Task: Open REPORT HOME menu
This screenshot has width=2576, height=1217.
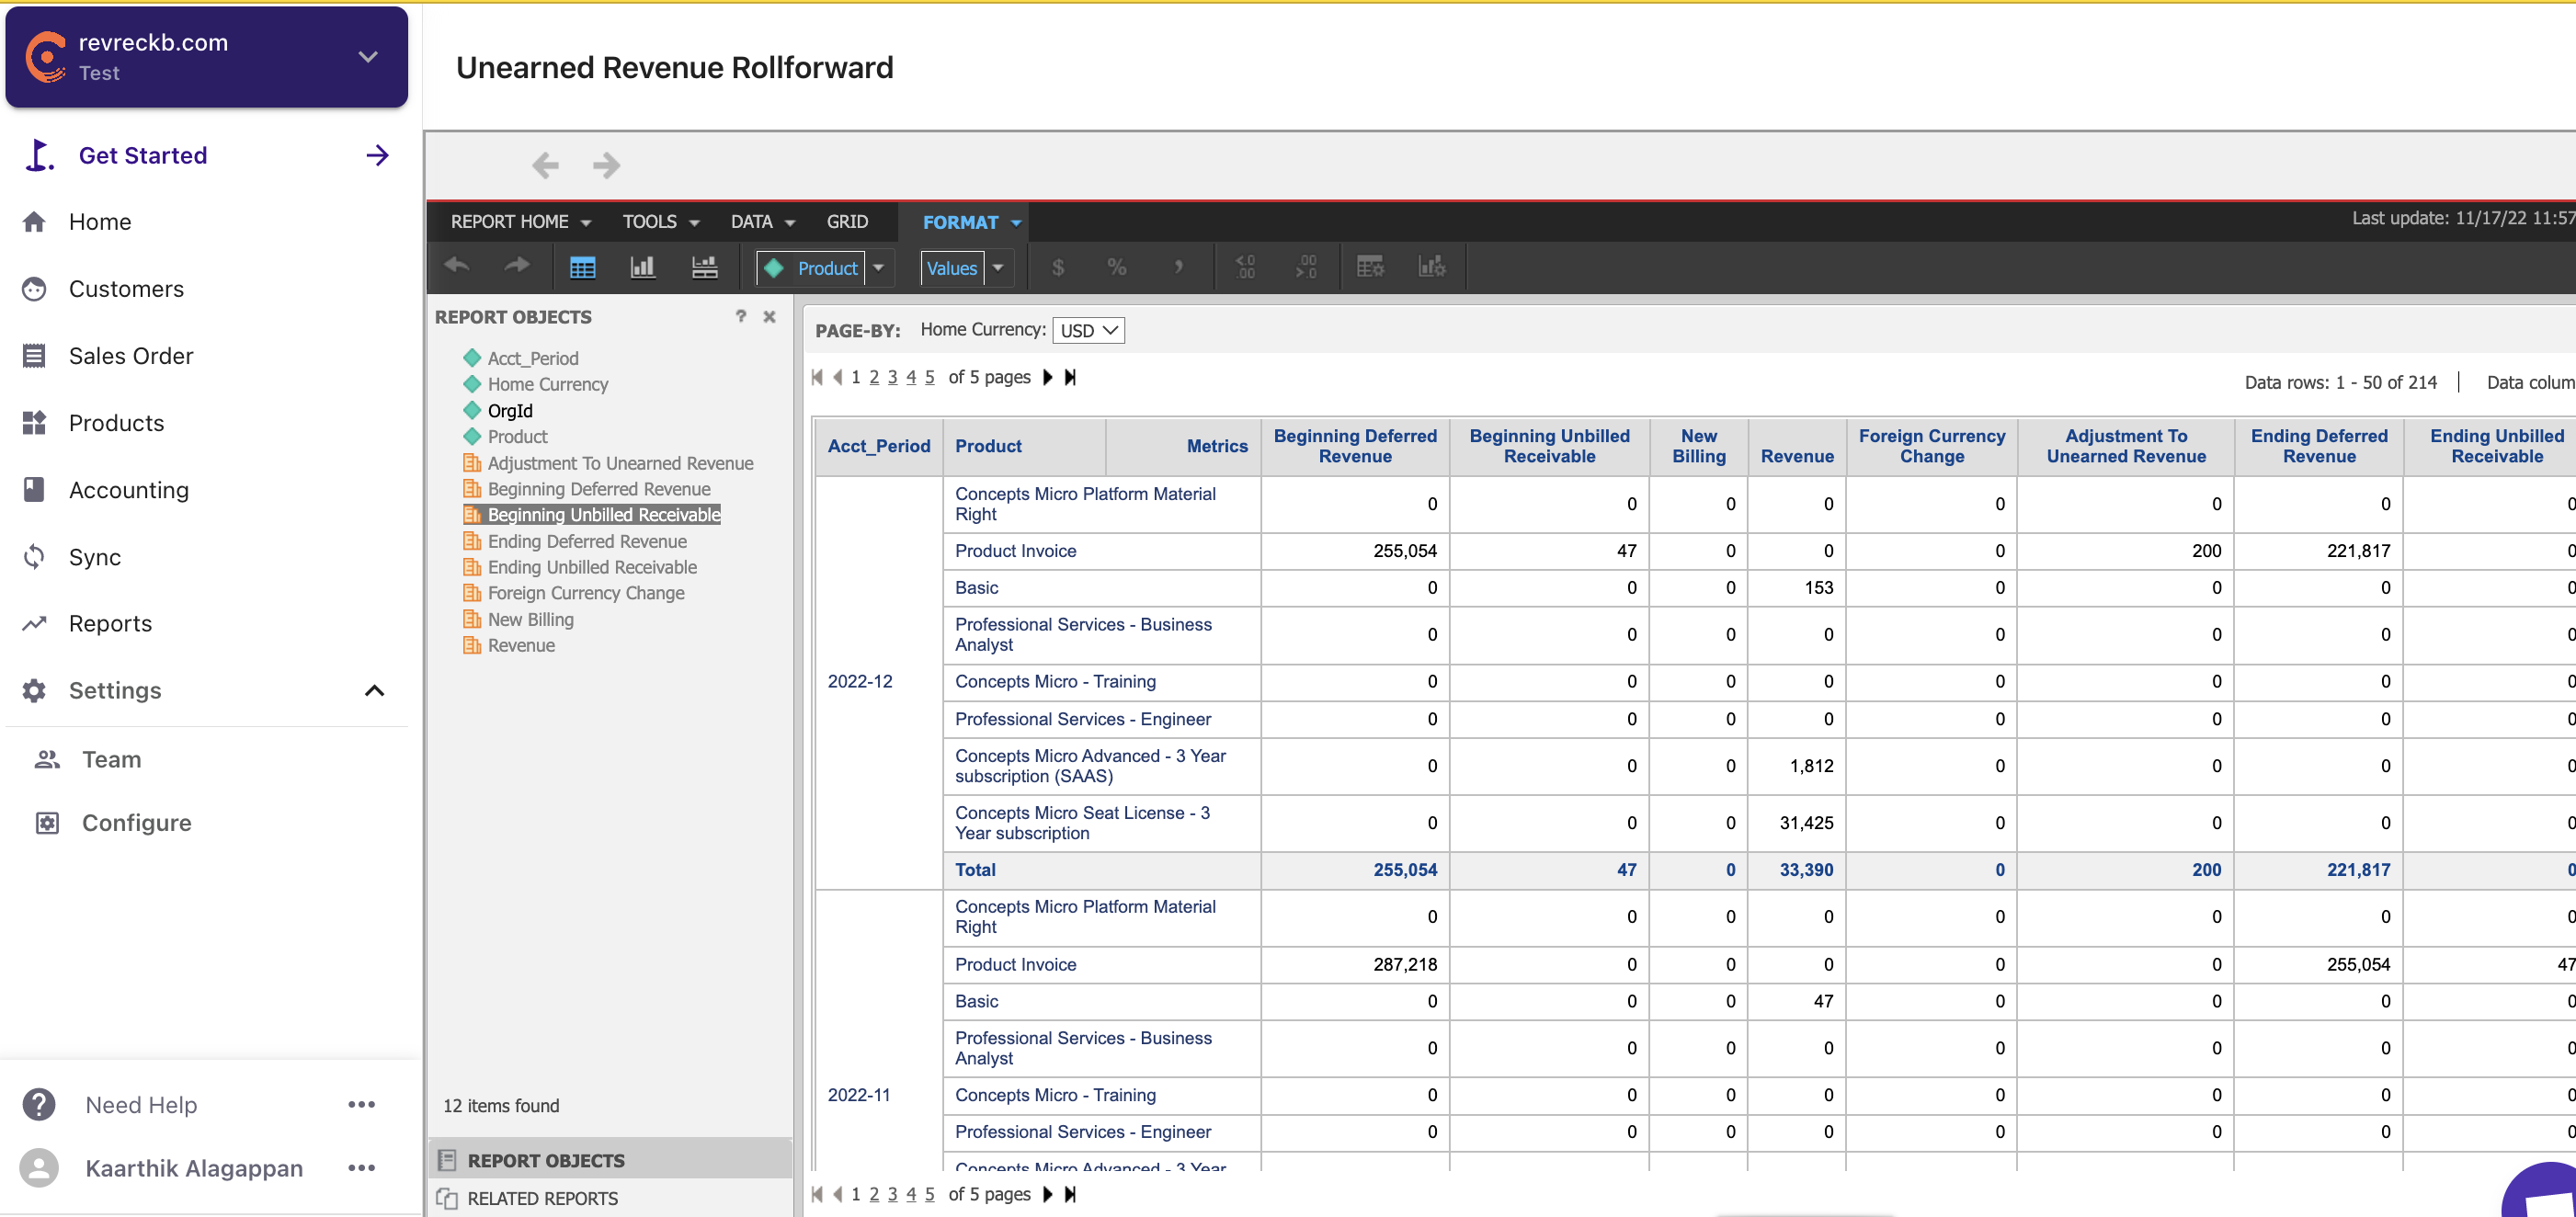Action: click(x=521, y=221)
